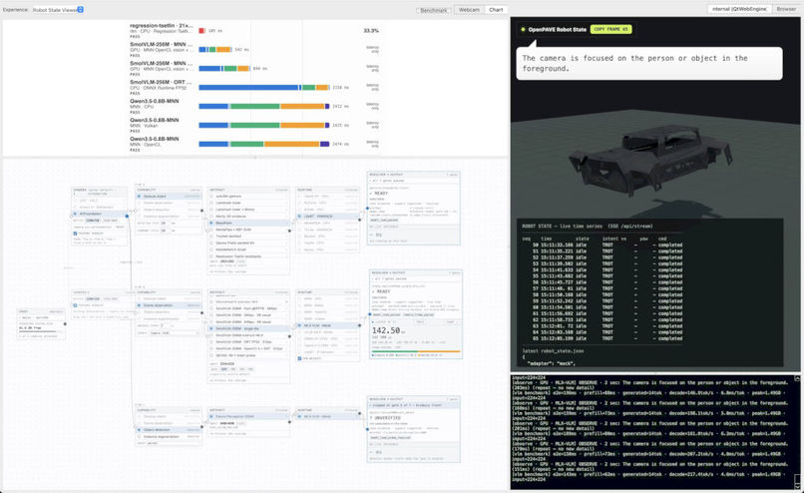
Task: Click the 3D robot model in the viewer
Action: click(x=649, y=159)
